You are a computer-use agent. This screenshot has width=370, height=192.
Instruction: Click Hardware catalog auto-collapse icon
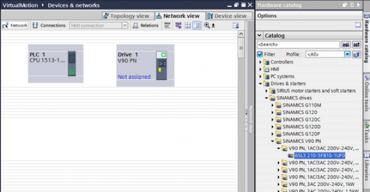point(352,5)
